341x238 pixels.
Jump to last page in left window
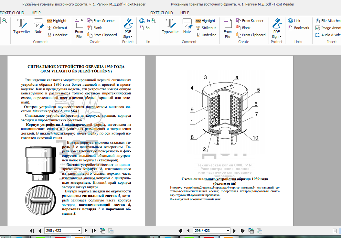tap(94, 231)
